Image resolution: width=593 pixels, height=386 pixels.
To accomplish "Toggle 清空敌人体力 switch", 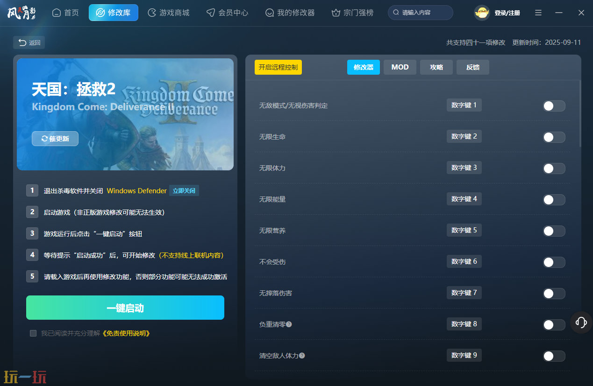I will 554,356.
